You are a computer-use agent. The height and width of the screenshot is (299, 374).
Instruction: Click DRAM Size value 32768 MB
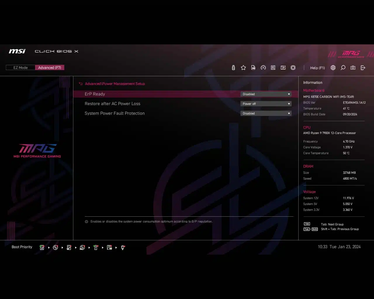click(349, 173)
